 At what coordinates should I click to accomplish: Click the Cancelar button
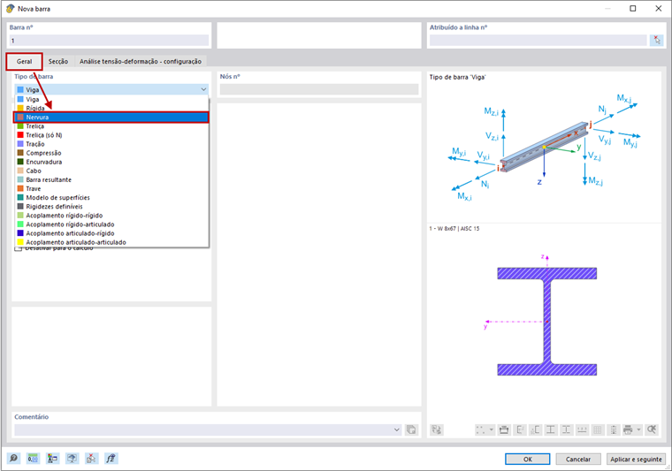(578, 459)
